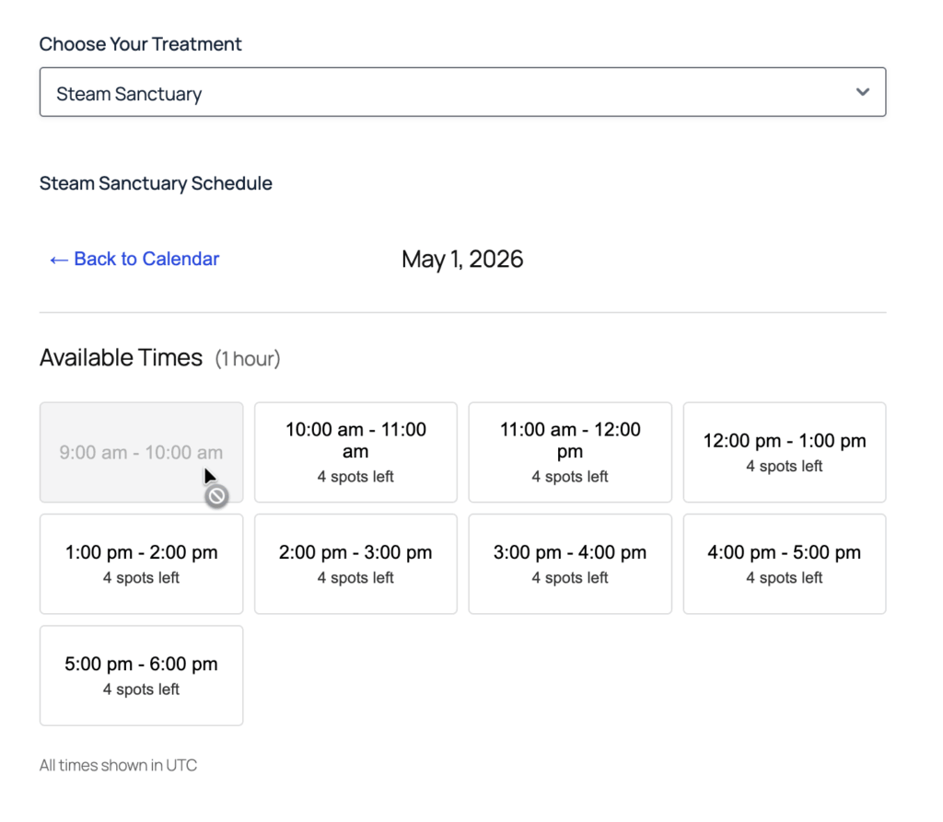Book the 10:00 am - 11:00 am slot
The image size is (943, 822).
point(355,452)
